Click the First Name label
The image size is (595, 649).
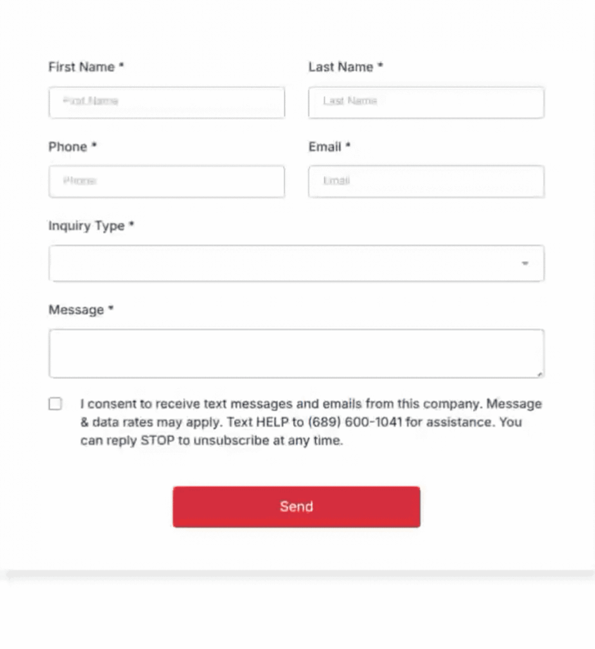point(82,67)
